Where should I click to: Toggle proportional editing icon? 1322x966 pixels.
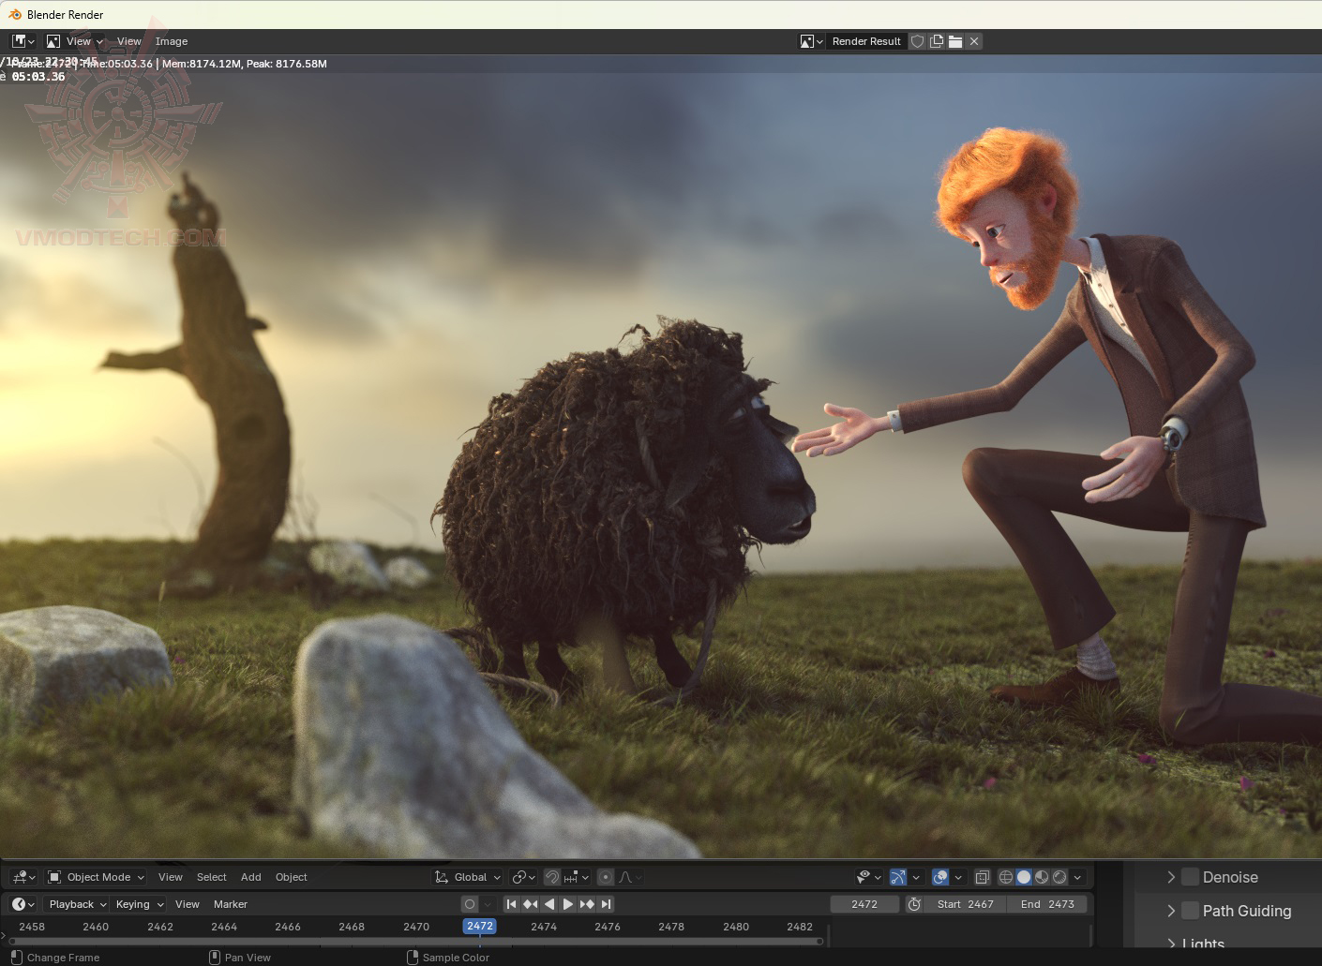tap(606, 877)
